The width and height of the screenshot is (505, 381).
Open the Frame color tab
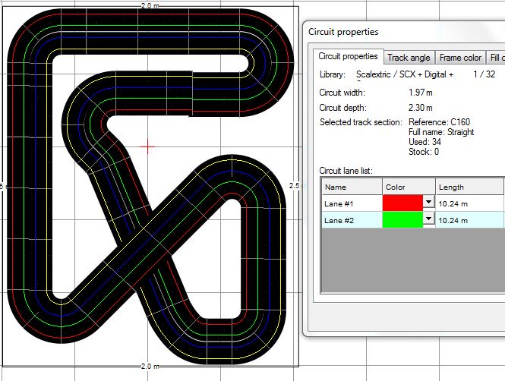[x=460, y=58]
